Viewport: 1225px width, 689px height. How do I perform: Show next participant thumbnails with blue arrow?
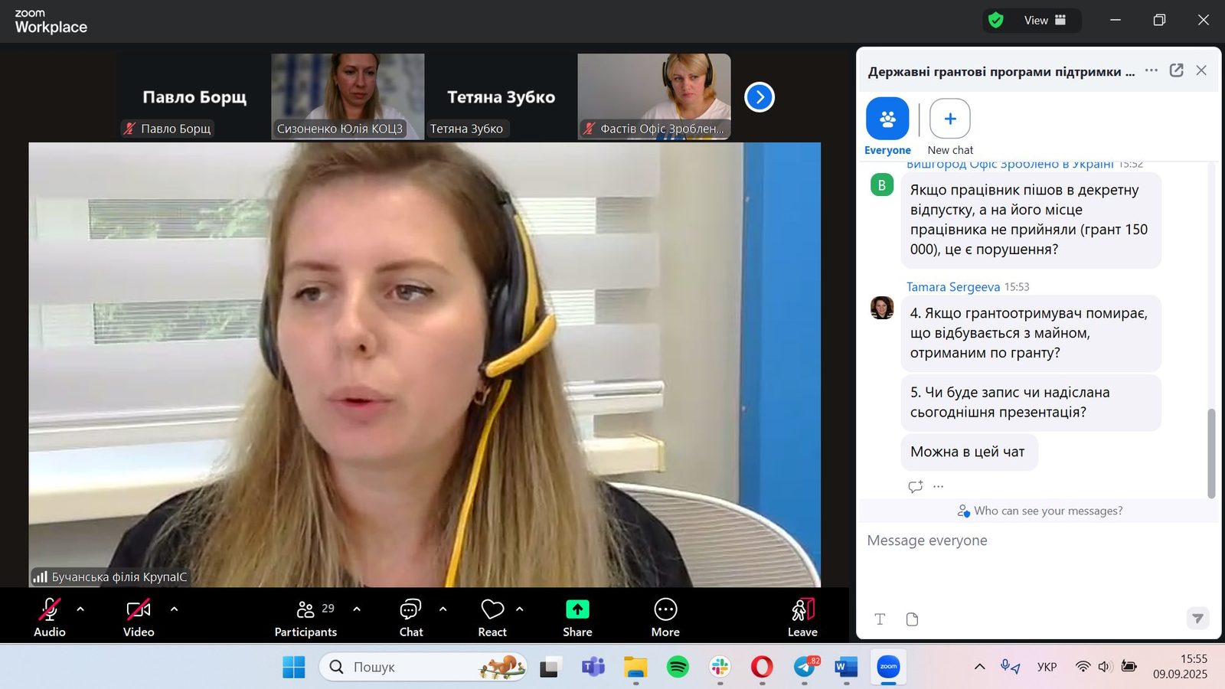pyautogui.click(x=759, y=97)
